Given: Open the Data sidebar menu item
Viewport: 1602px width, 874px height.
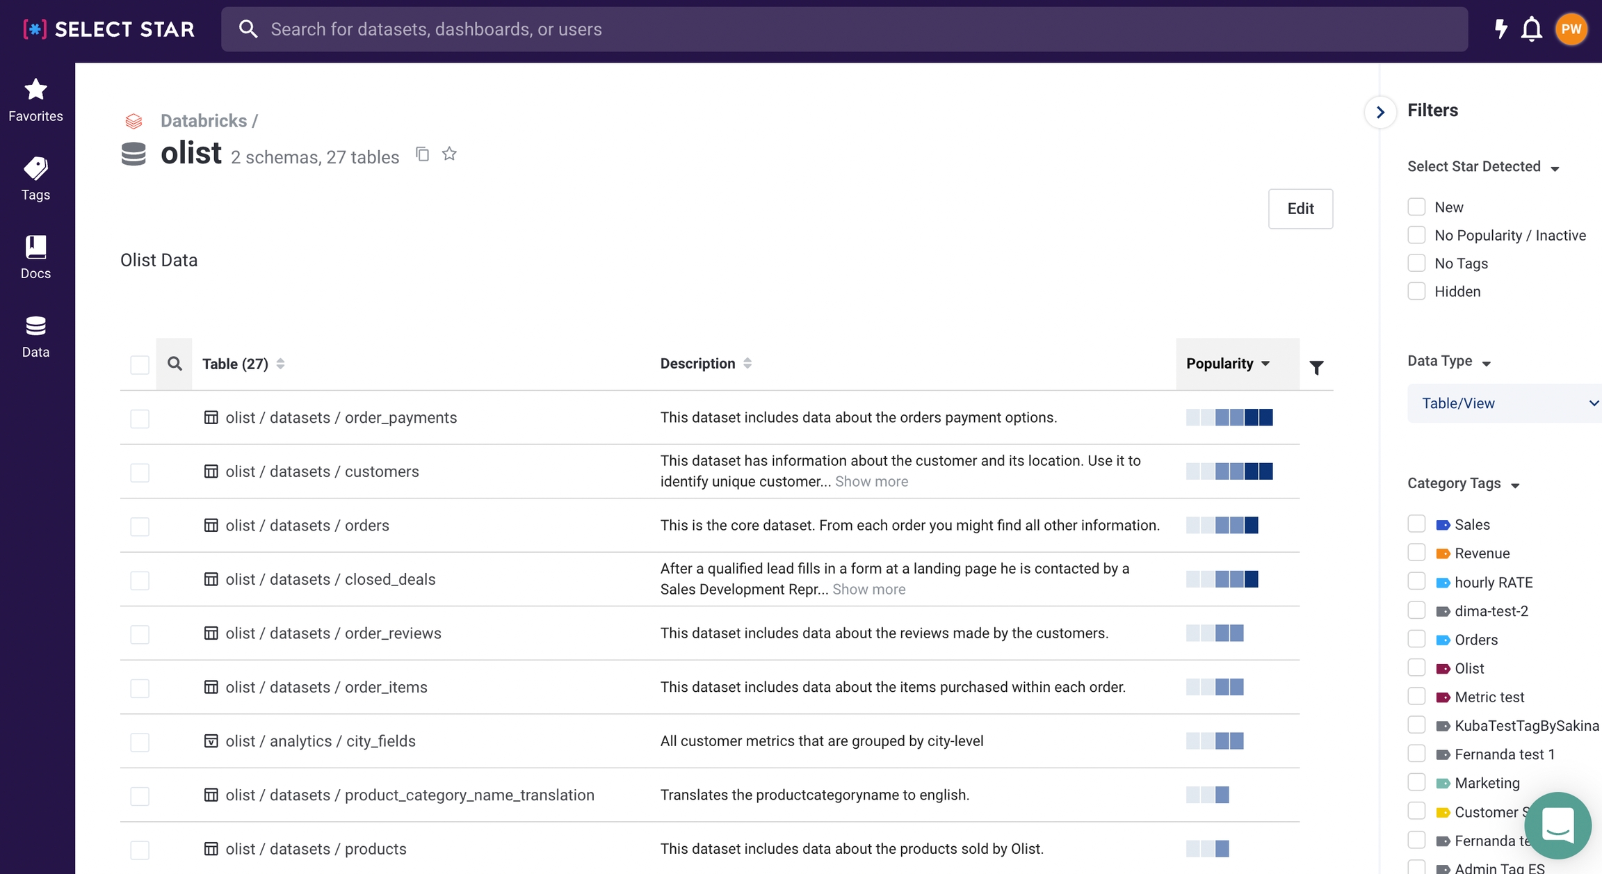Looking at the screenshot, I should click(x=35, y=336).
